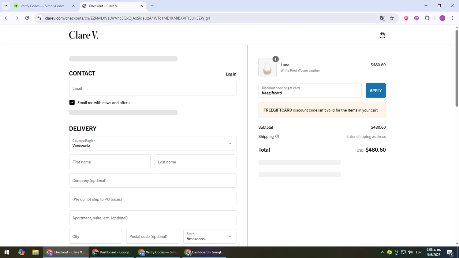Focus the Postal code (optional) field
This screenshot has width=459, height=258.
coord(153,236)
